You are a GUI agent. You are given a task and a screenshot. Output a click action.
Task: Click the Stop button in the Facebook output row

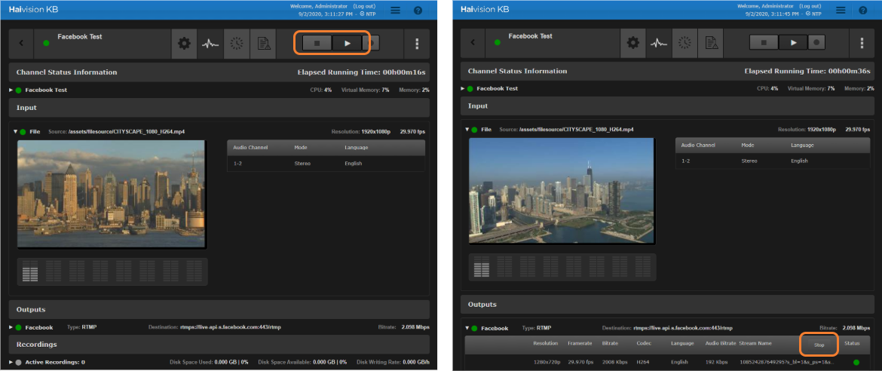point(819,345)
